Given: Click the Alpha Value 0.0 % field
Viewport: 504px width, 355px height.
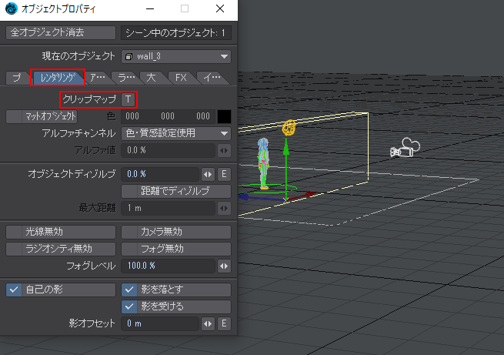Looking at the screenshot, I should pyautogui.click(x=168, y=150).
